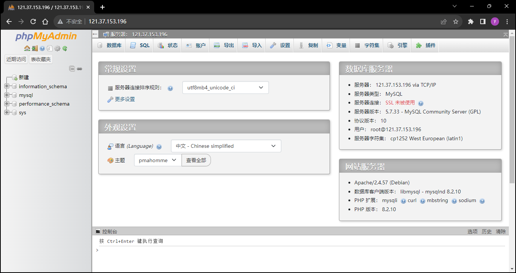Open the 导入 tab
The width and height of the screenshot is (516, 273).
(252, 45)
